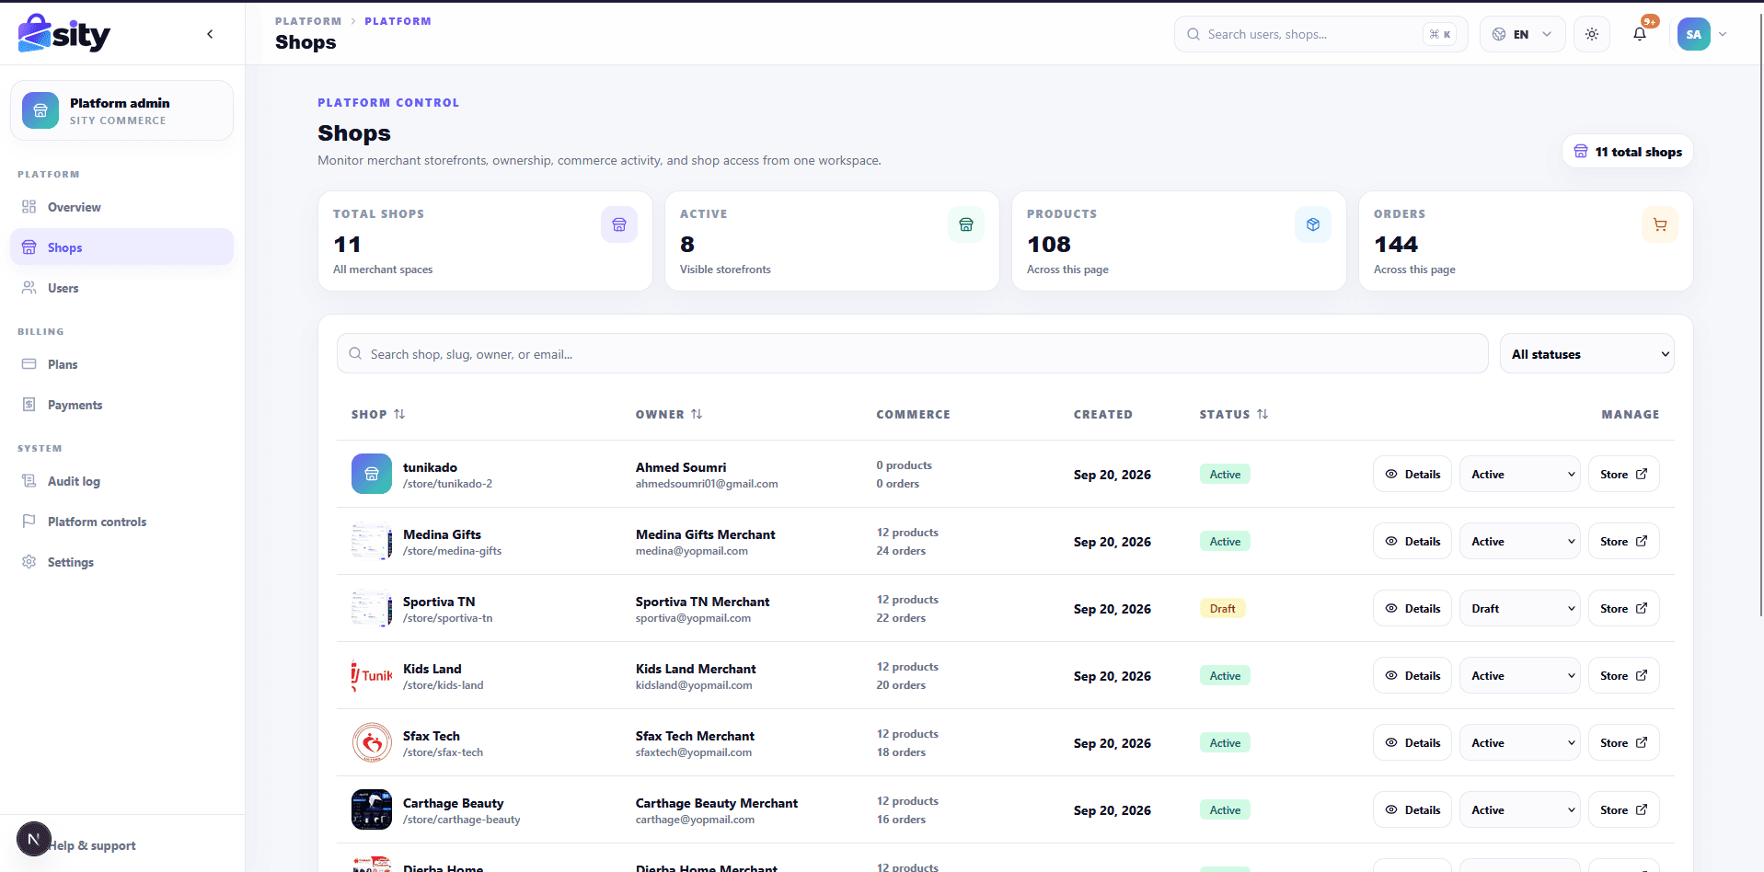Screen dimensions: 1764x872
Task: Click the Total Shops card storefront icon
Action: pos(619,224)
